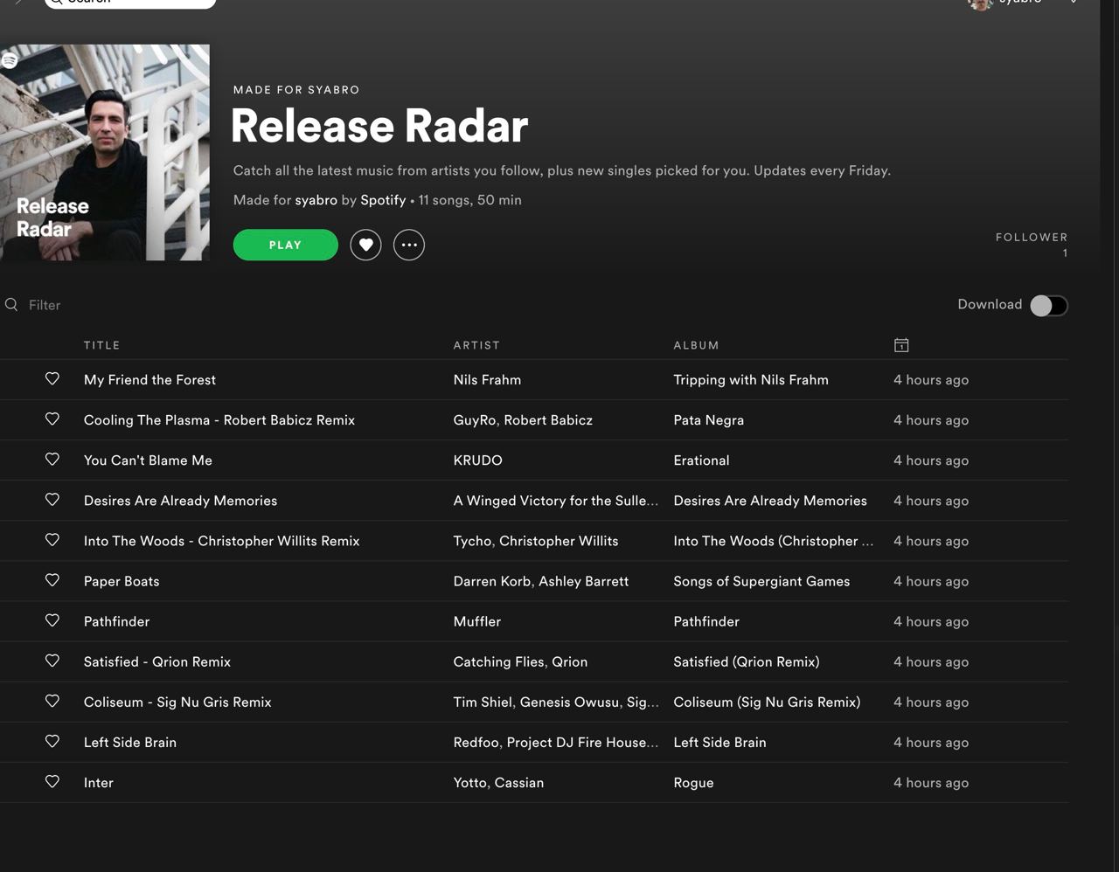Open artist Nils Frahm
Screen dimensions: 1119x872
tap(487, 379)
